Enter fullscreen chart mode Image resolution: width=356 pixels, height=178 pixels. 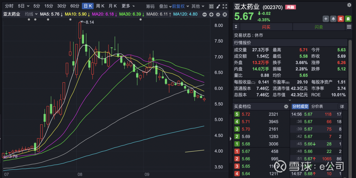click(225, 6)
